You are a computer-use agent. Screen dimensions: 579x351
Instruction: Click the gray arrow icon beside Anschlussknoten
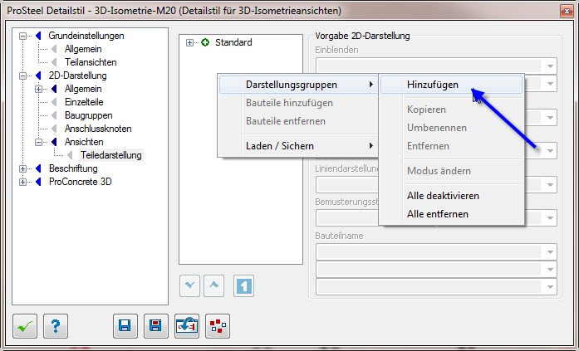(54, 129)
